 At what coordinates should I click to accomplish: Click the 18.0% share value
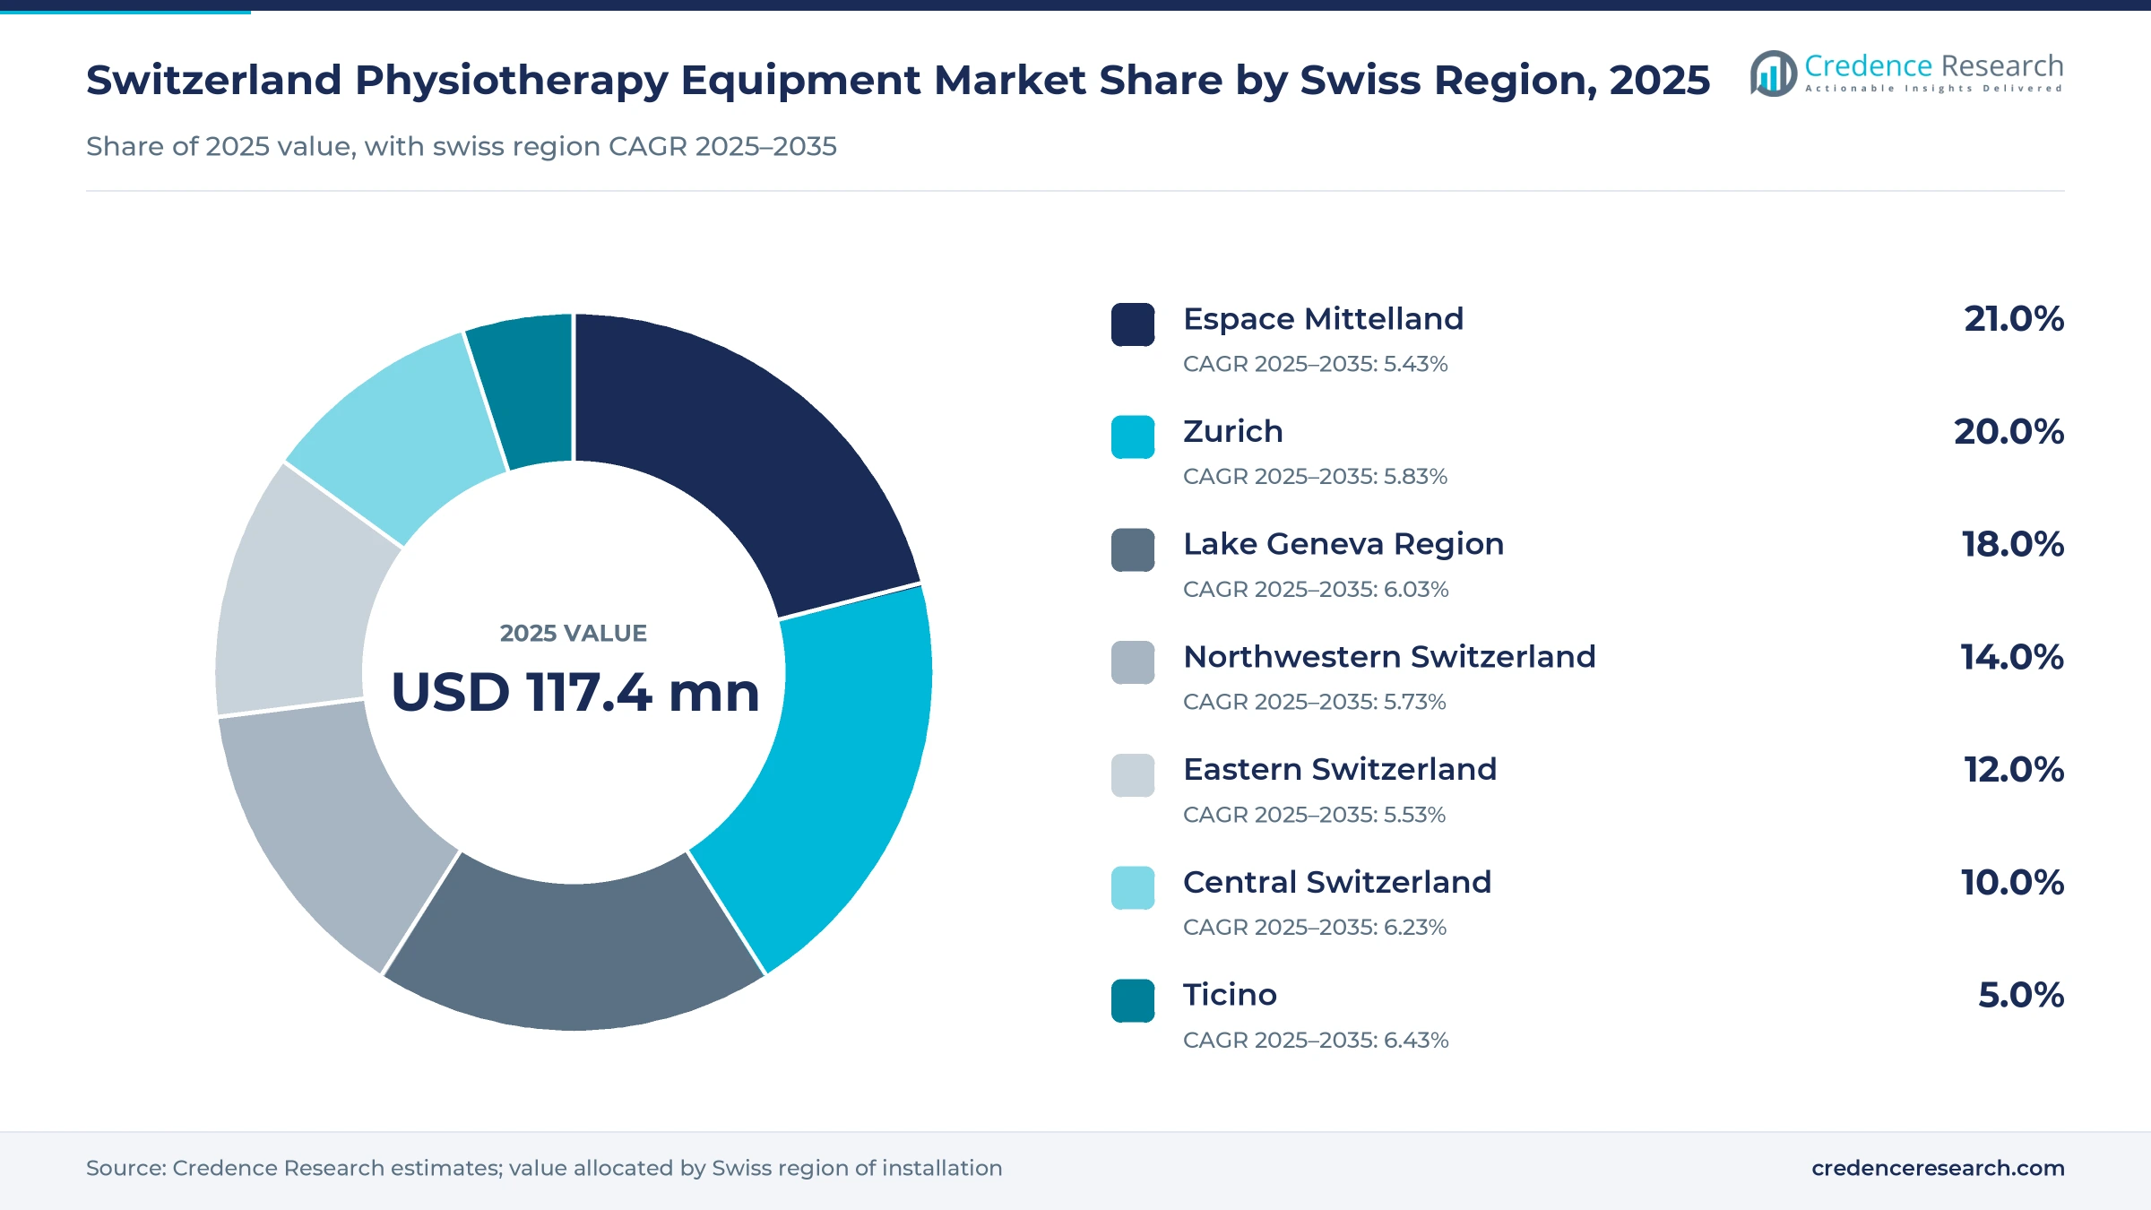(x=2013, y=544)
